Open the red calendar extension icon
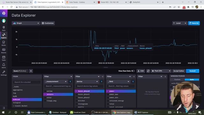This screenshot has height=115, width=204. [184, 7]
